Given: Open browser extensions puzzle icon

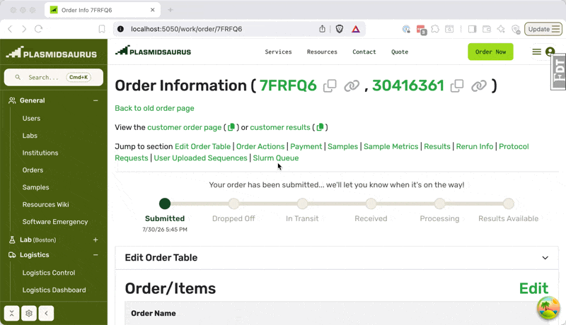Looking at the screenshot, I should tap(435, 29).
